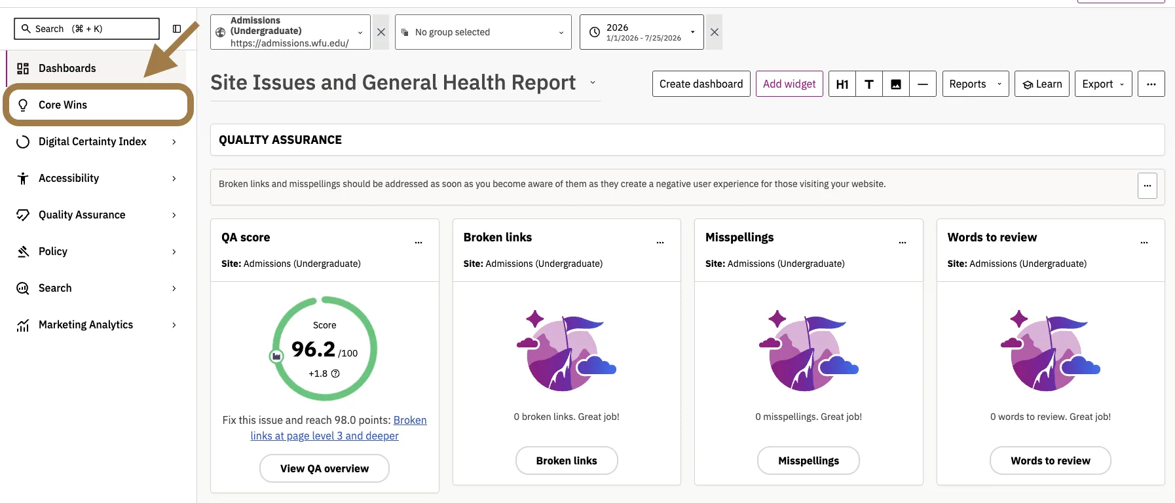Open the No group selected dropdown

click(483, 32)
